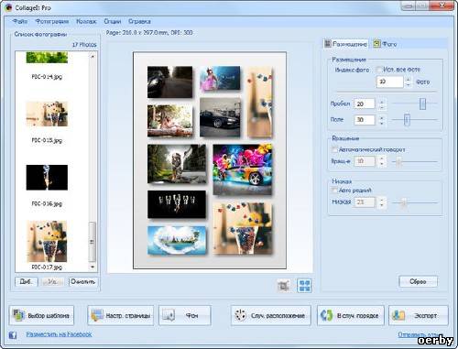
Task: Click the photo count input field
Action: click(x=389, y=82)
